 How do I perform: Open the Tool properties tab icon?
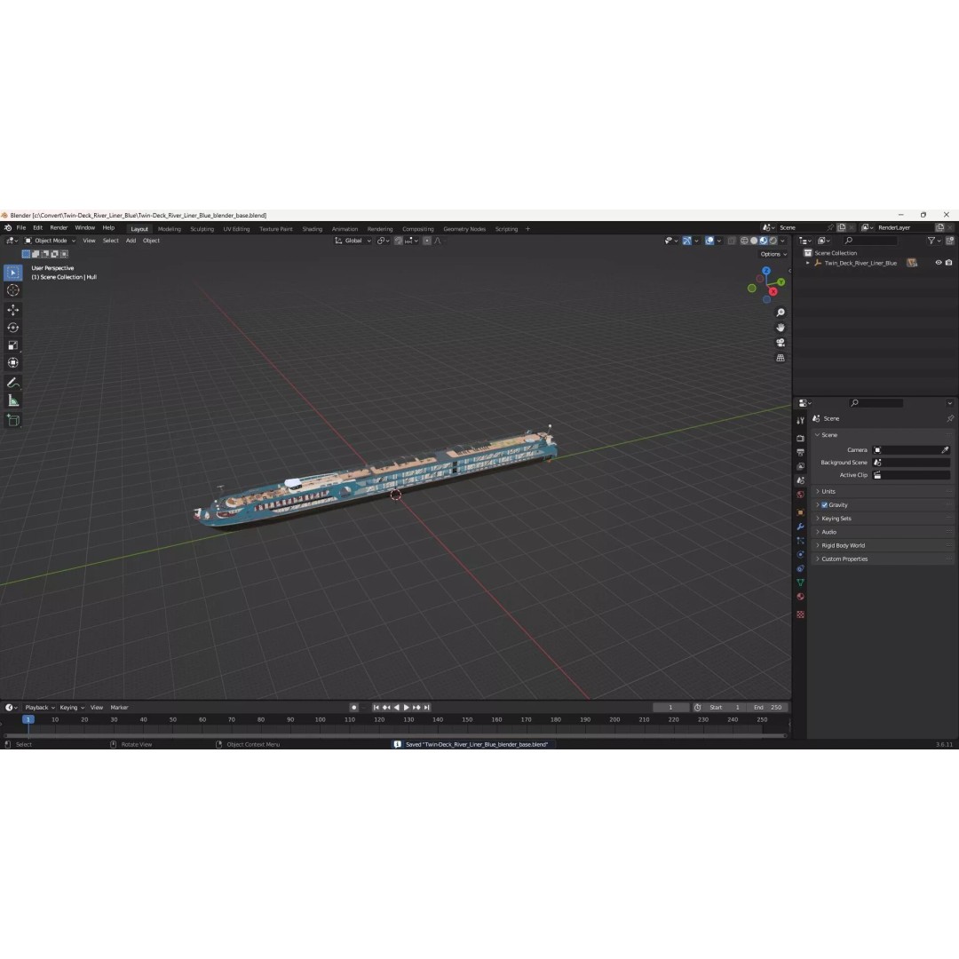pos(801,421)
